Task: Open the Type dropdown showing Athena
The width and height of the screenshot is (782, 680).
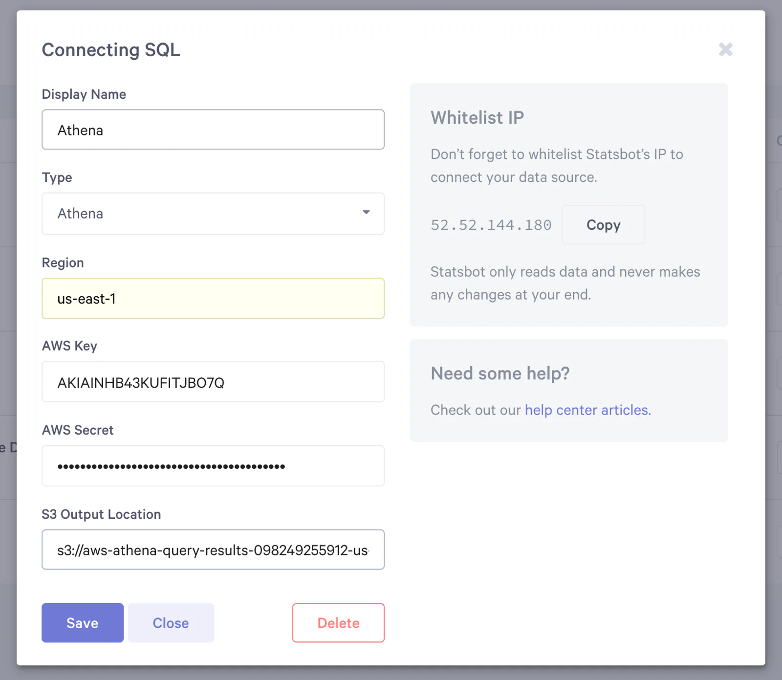Action: [x=213, y=214]
